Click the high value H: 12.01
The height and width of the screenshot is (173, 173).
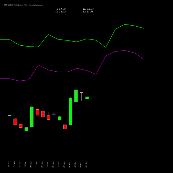click(88, 9)
